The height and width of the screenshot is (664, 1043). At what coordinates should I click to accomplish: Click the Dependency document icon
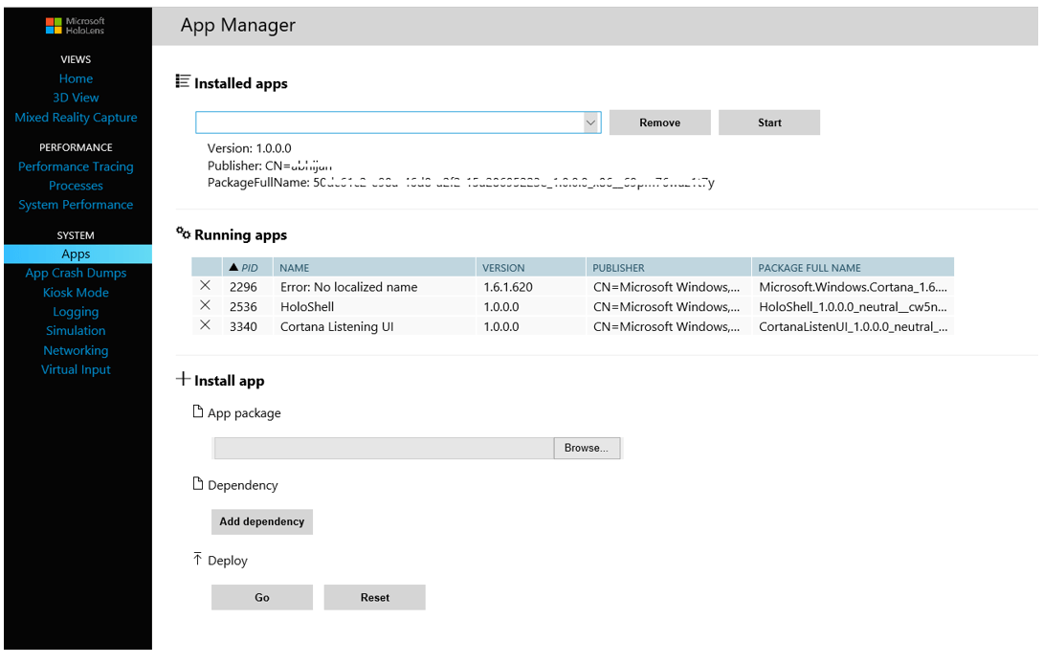pos(198,484)
